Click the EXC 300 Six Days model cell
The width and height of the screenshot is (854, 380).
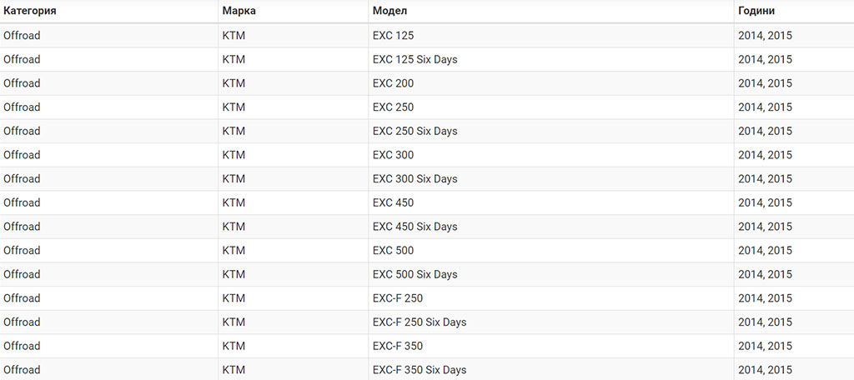[551, 179]
